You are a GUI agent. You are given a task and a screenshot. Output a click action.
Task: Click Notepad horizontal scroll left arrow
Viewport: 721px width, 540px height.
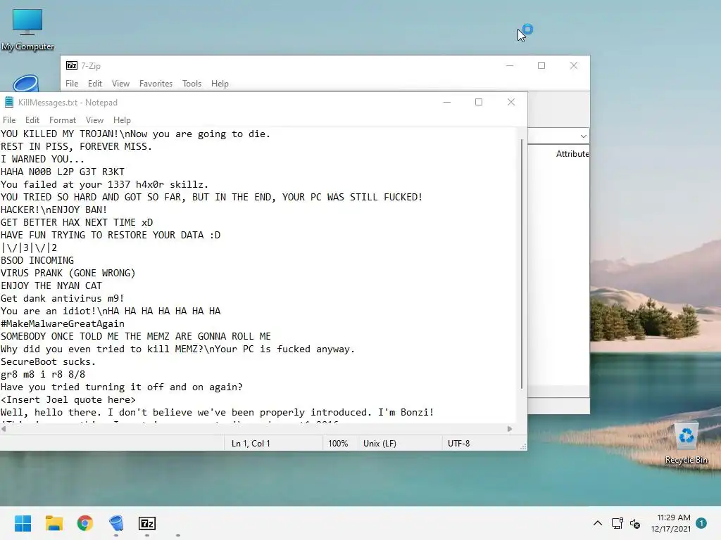click(4, 429)
